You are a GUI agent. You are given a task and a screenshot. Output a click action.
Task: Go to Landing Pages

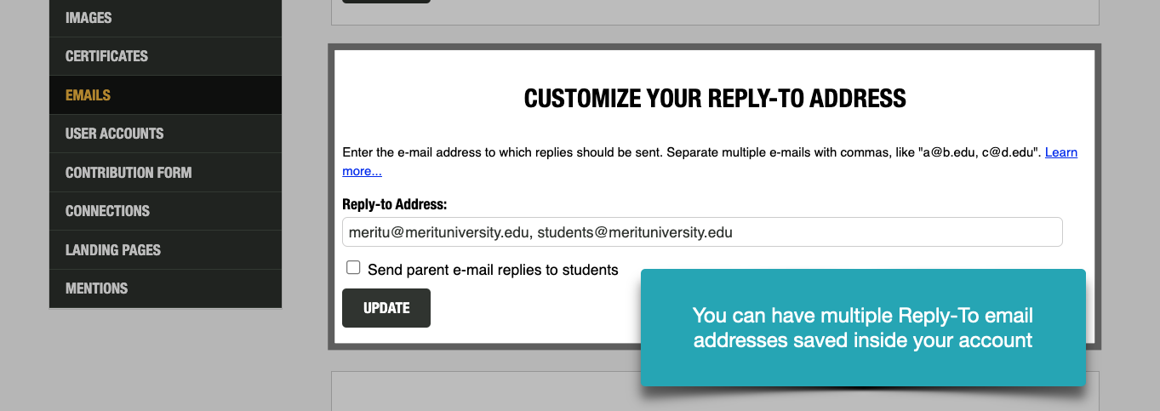coord(112,250)
